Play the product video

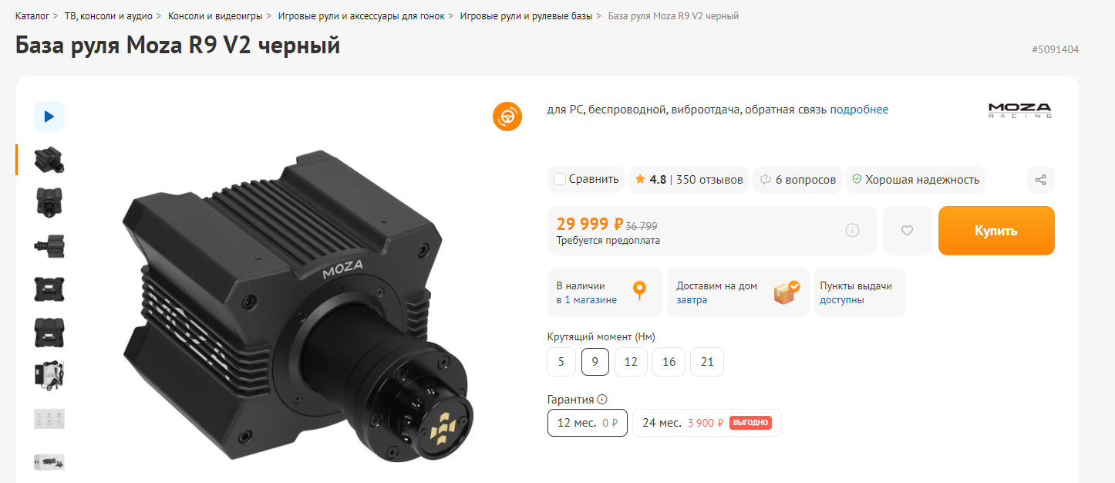tap(49, 117)
